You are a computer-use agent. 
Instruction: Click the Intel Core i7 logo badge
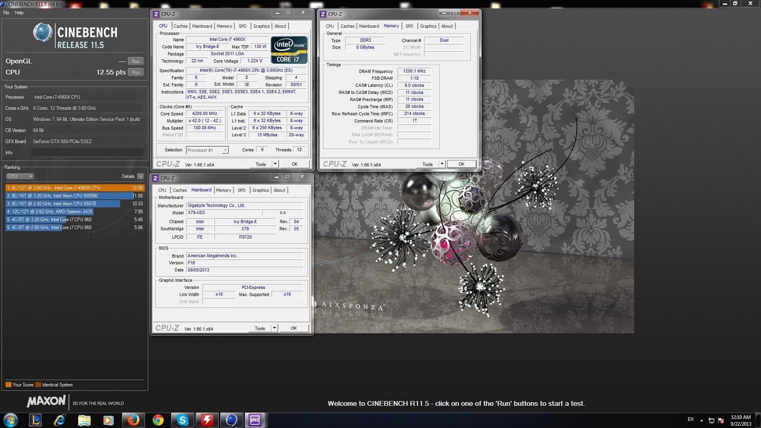pos(289,50)
